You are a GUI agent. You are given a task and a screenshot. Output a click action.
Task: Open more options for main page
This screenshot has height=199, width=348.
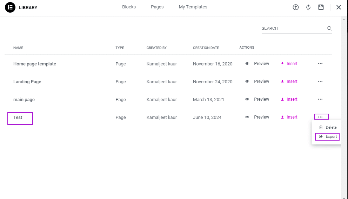(320, 99)
